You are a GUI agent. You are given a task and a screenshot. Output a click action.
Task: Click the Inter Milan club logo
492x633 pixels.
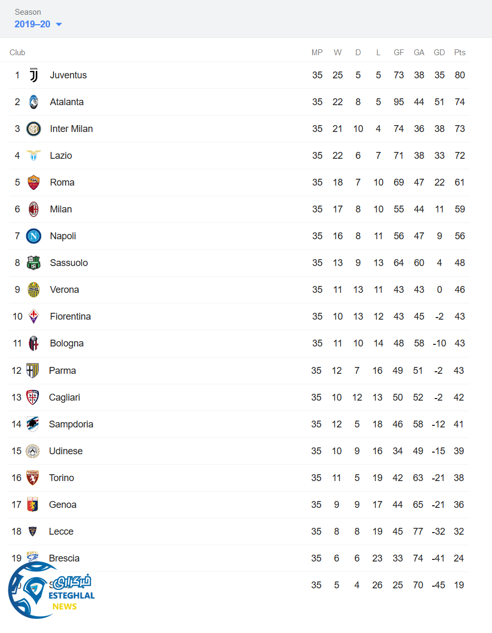coord(34,129)
